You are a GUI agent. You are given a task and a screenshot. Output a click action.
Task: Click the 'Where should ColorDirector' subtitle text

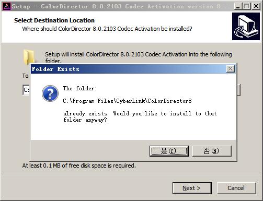click(x=107, y=29)
